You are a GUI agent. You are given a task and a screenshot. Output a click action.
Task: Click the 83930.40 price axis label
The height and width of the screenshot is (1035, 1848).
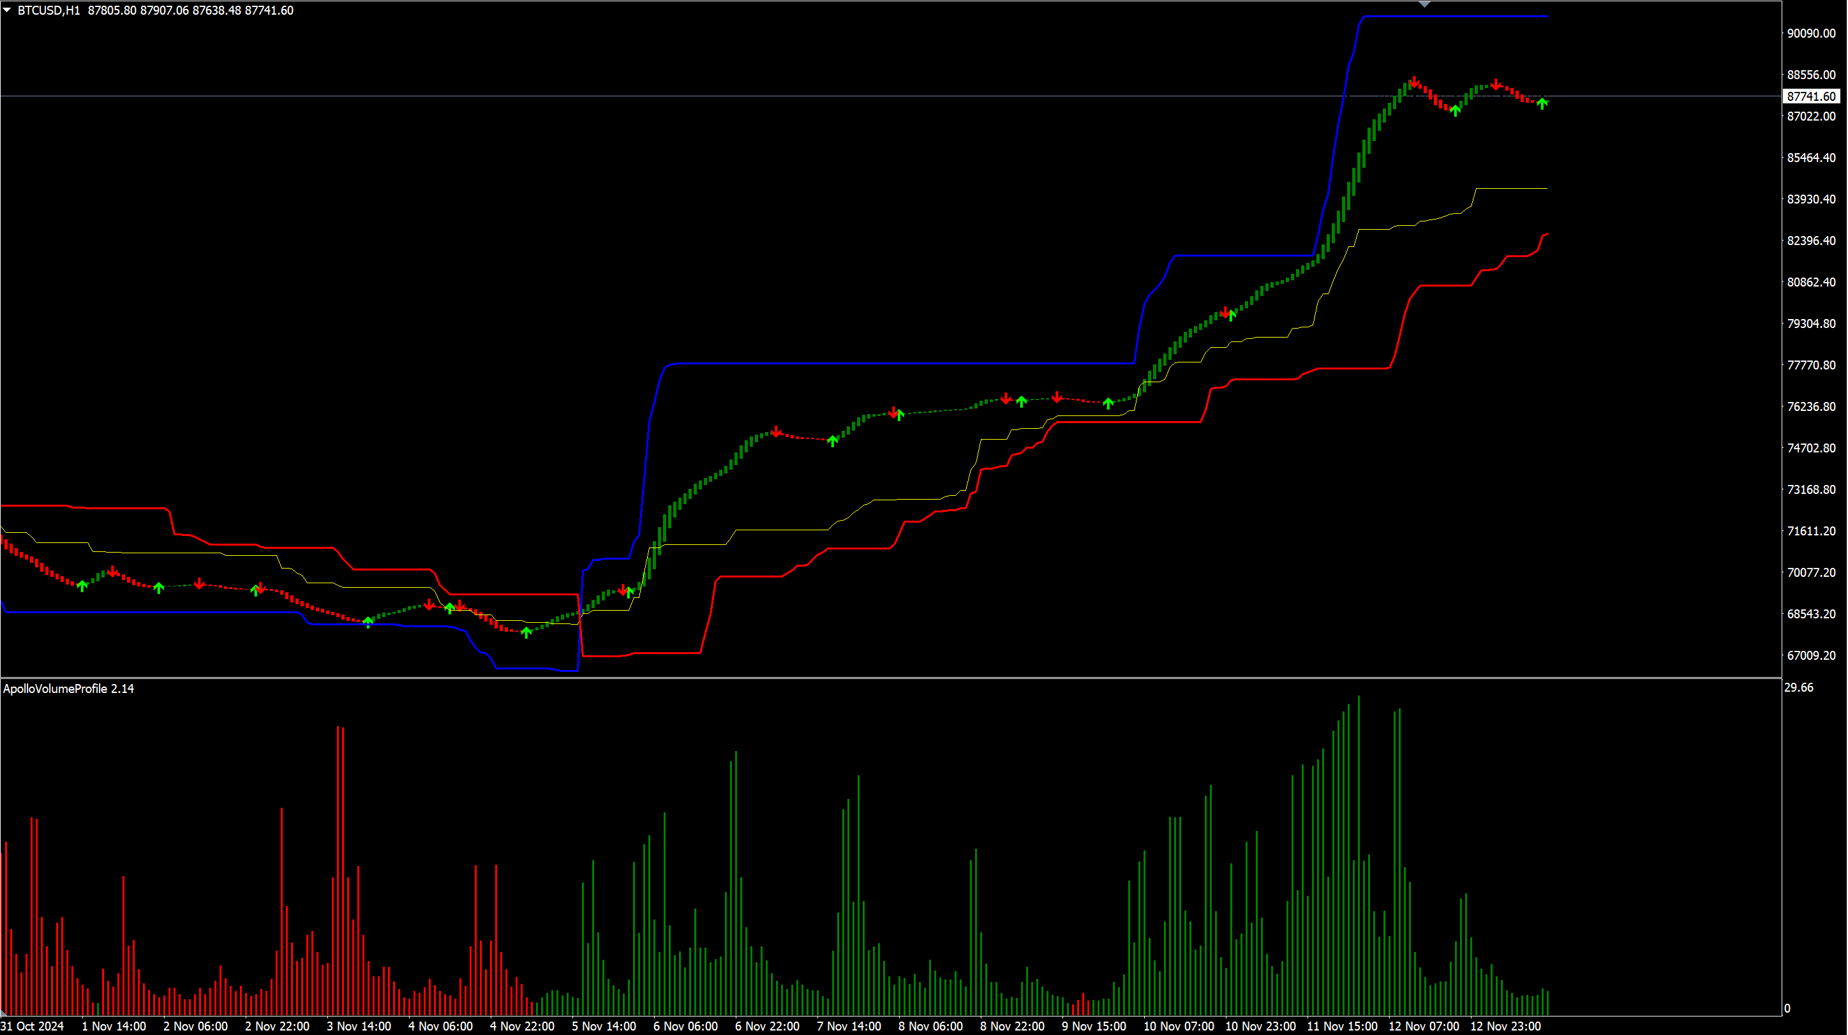[x=1811, y=199]
